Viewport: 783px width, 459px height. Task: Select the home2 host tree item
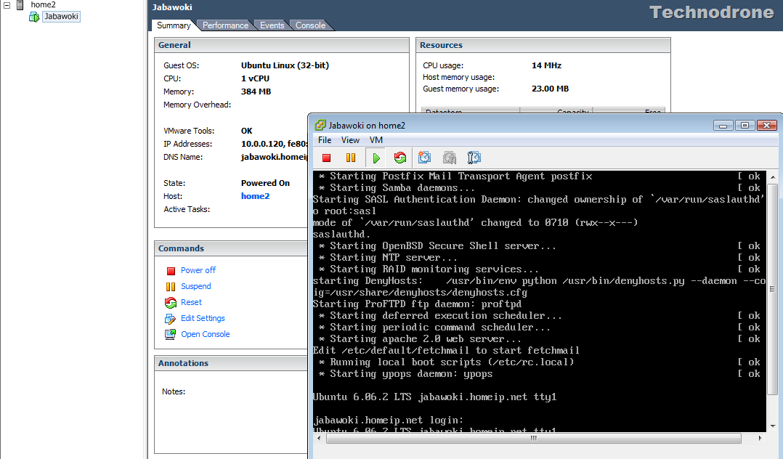(43, 4)
